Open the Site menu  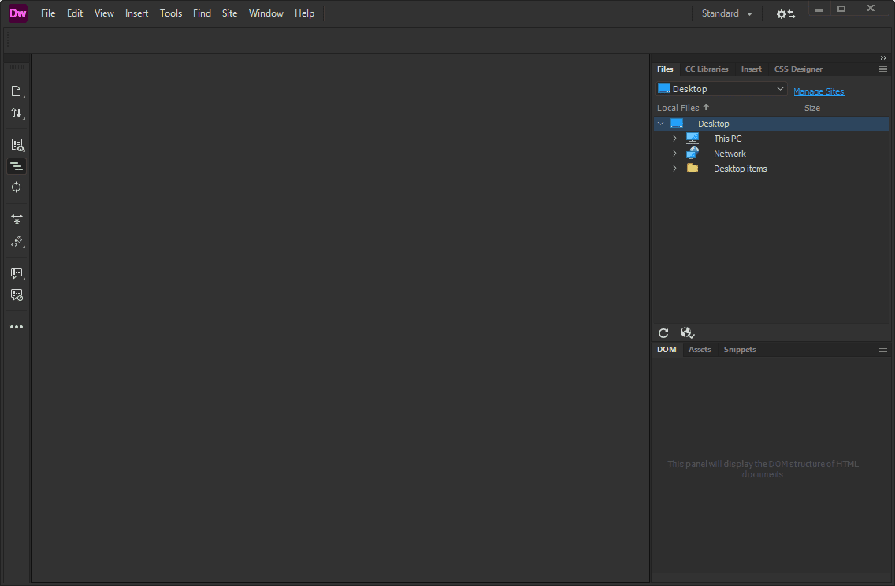coord(229,13)
